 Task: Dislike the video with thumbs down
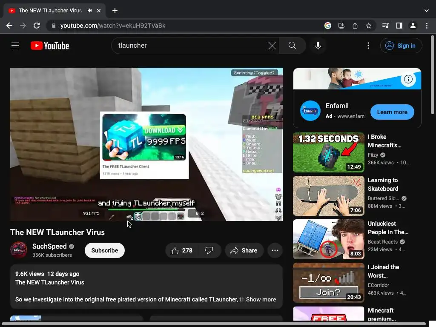pyautogui.click(x=209, y=250)
